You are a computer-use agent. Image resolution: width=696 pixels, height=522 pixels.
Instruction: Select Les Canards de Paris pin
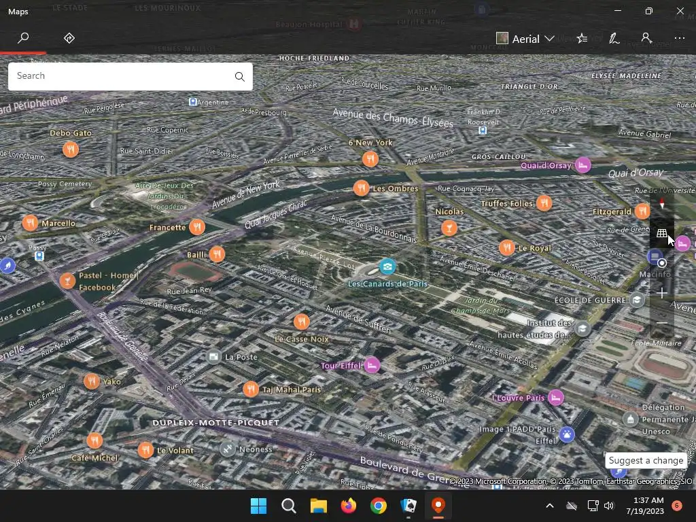(387, 266)
